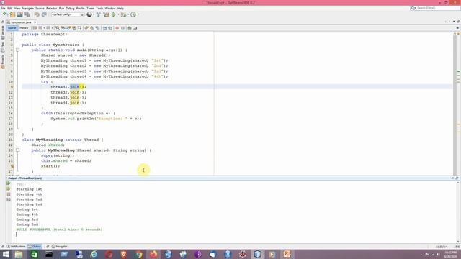Open the Navigate menu
Image resolution: width=461 pixels, height=259 pixels.
(x=28, y=9)
